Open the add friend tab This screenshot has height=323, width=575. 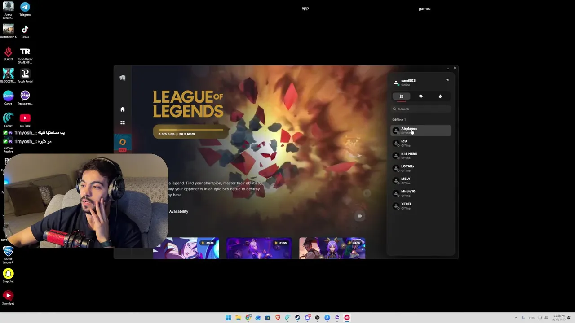[x=440, y=96]
